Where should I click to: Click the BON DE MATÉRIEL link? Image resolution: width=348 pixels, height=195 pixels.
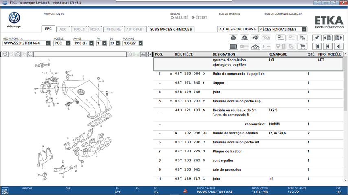point(229,14)
